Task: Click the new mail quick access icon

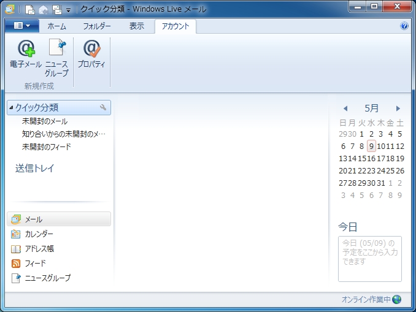Action: click(x=29, y=10)
